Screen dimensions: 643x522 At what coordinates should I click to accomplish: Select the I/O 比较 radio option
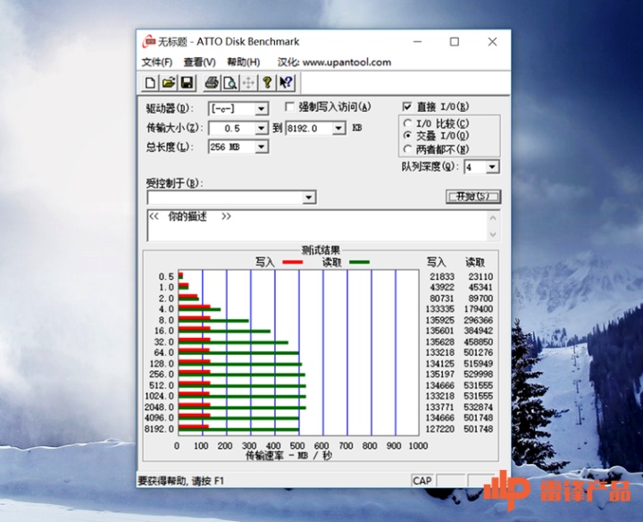(407, 123)
